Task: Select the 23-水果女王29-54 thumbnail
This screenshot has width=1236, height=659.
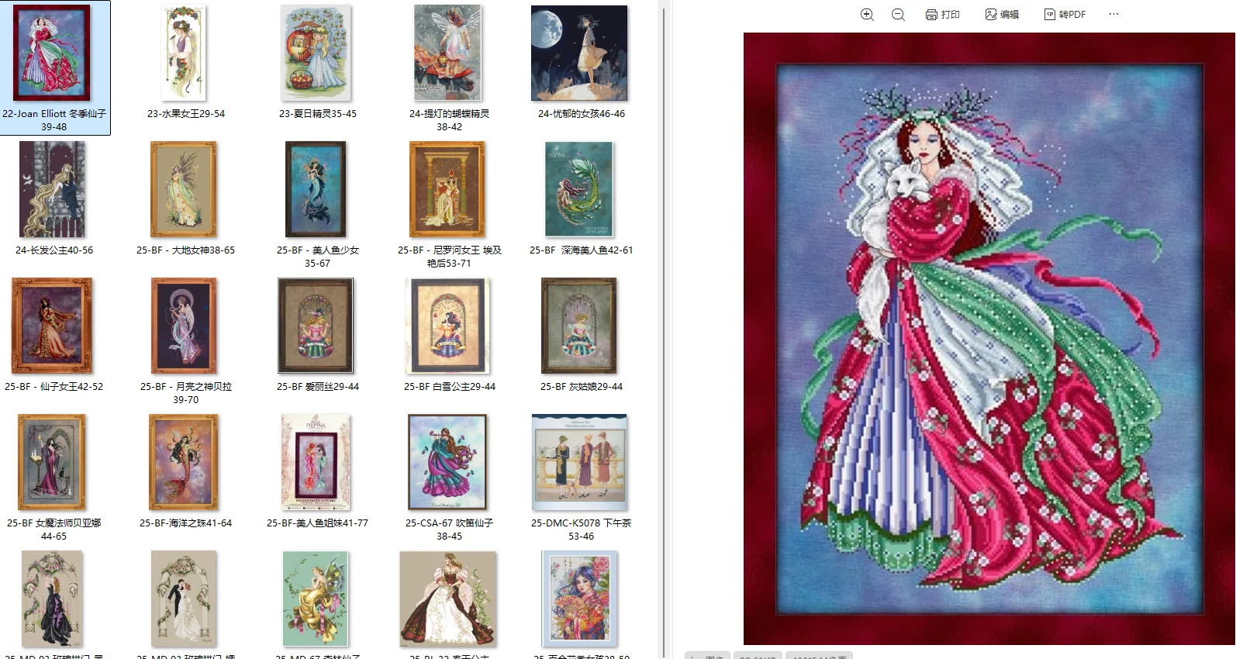Action: point(184,53)
